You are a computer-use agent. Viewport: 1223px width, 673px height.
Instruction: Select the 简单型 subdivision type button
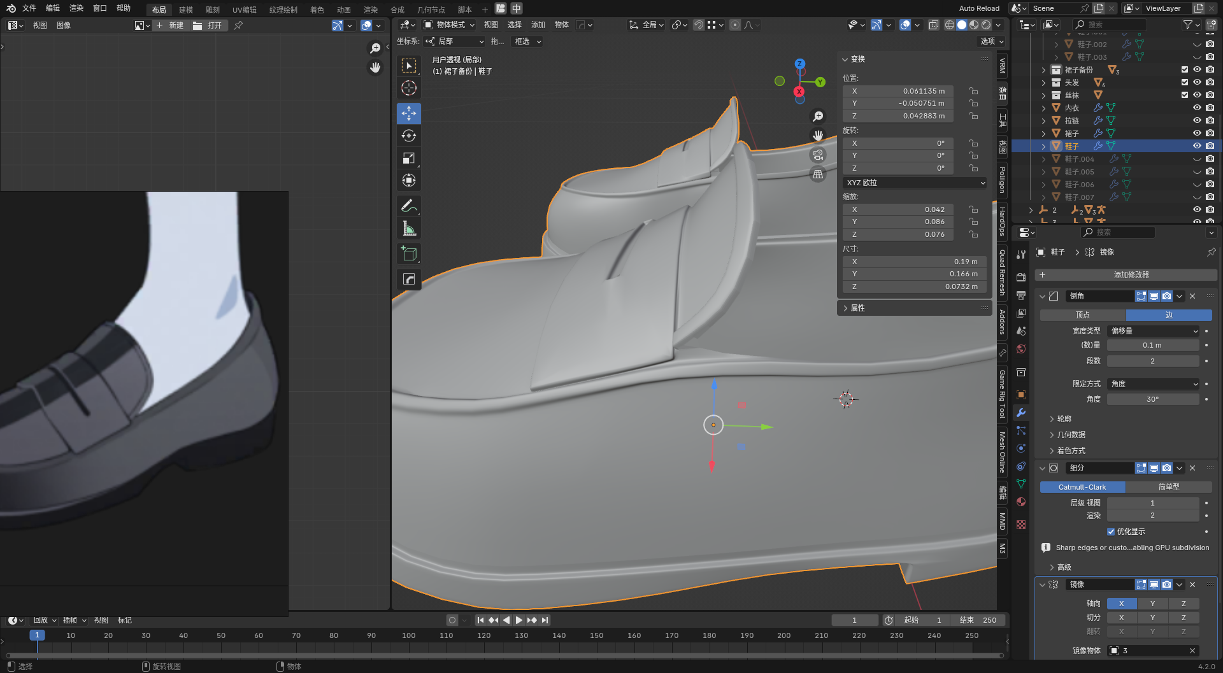[1168, 487]
